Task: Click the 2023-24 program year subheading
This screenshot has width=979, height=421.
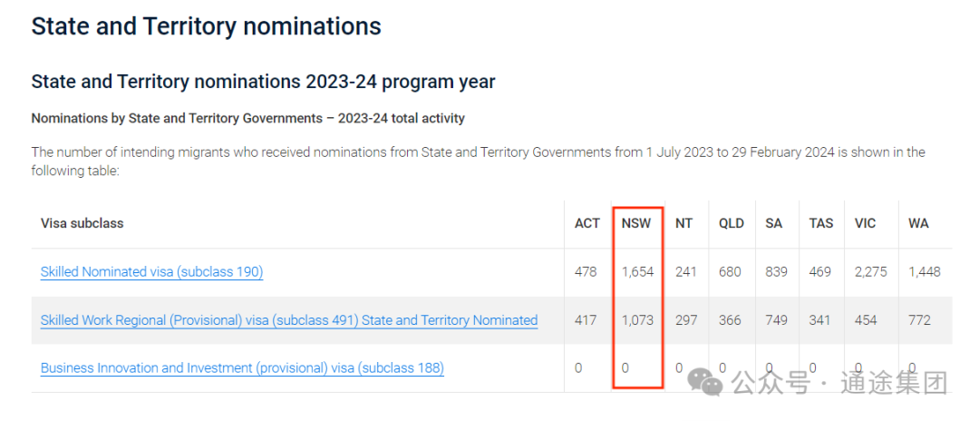Action: click(263, 82)
